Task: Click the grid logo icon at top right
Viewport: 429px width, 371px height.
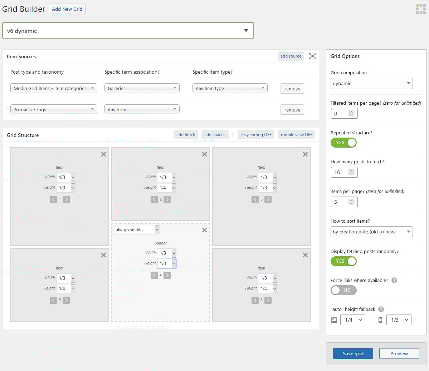Action: [x=421, y=9]
